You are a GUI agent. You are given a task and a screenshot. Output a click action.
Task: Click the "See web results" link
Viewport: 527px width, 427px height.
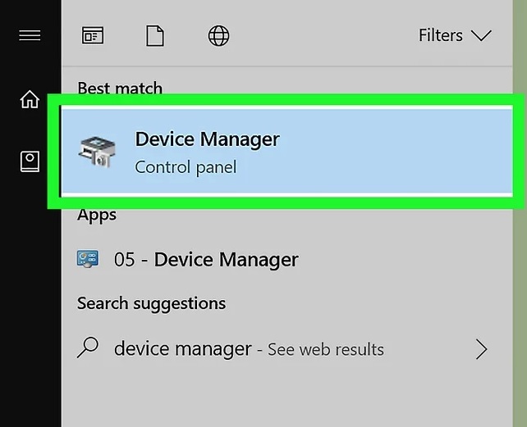click(x=326, y=350)
